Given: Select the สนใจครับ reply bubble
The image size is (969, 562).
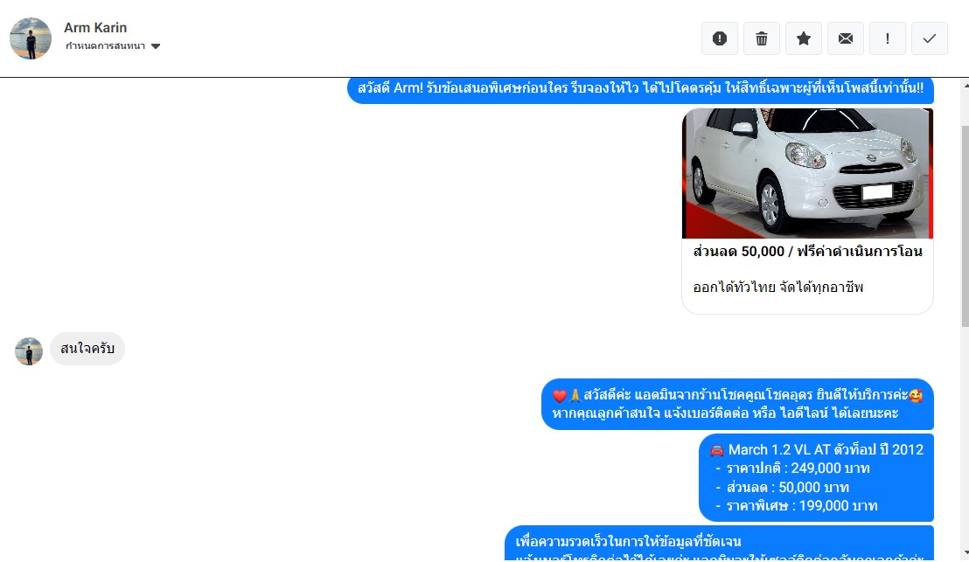Looking at the screenshot, I should [x=87, y=349].
